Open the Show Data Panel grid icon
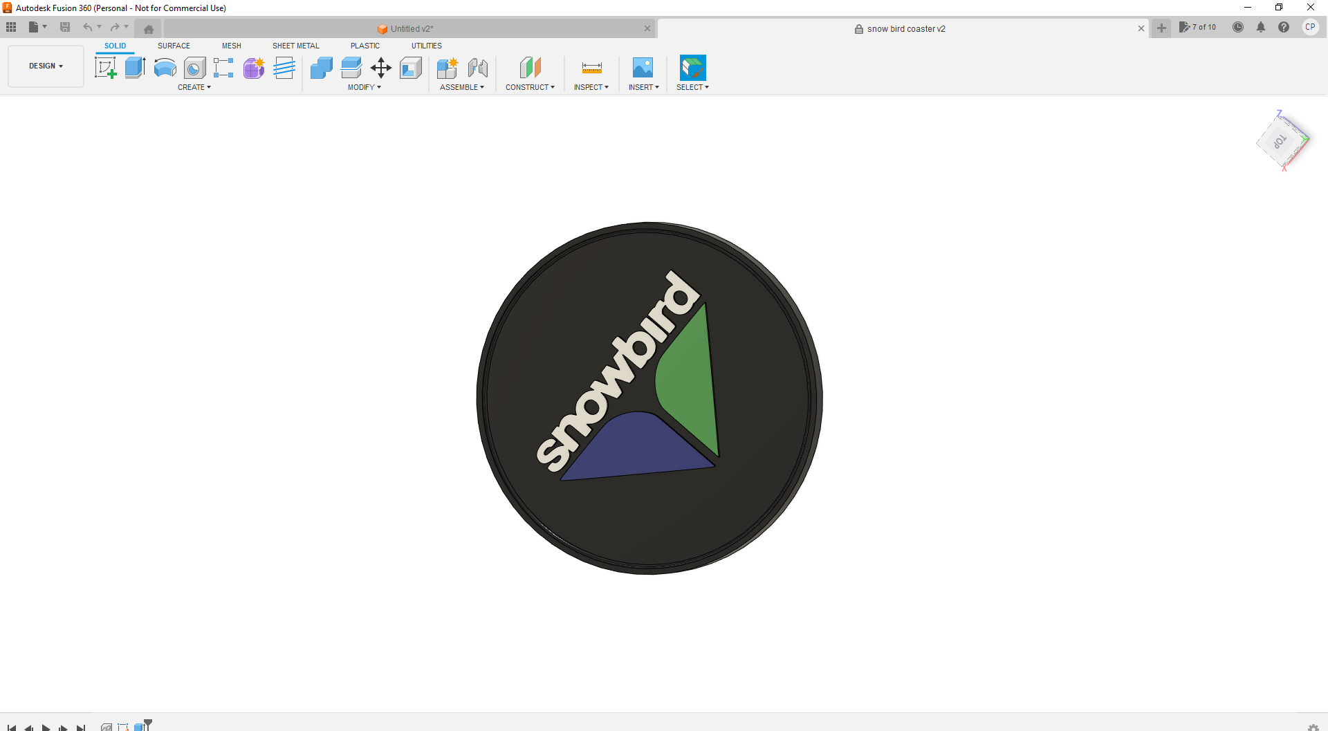 click(x=11, y=28)
